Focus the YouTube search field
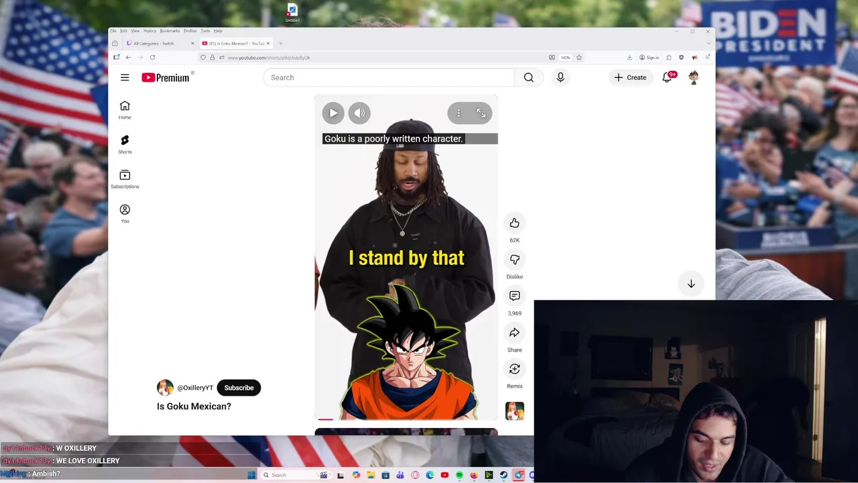Viewport: 858px width, 483px height. [389, 78]
